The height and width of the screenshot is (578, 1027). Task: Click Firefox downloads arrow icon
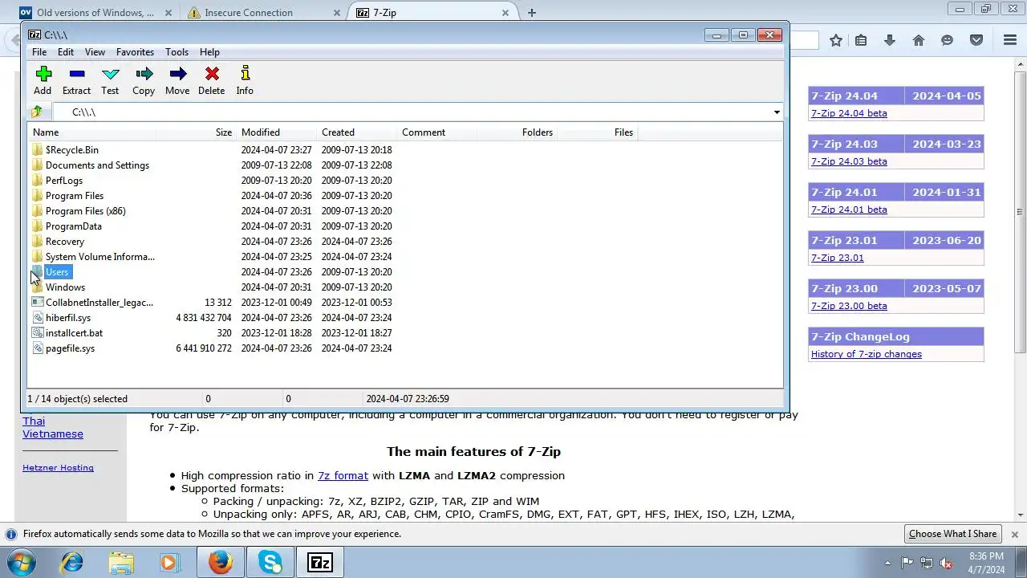point(890,40)
